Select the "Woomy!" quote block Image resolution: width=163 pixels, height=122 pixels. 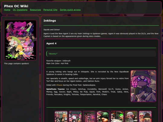101,54
